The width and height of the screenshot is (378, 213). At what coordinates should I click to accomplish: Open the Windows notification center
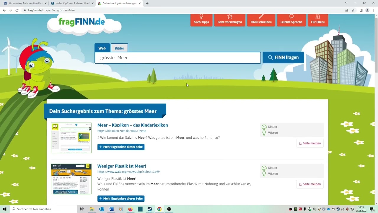click(x=372, y=209)
